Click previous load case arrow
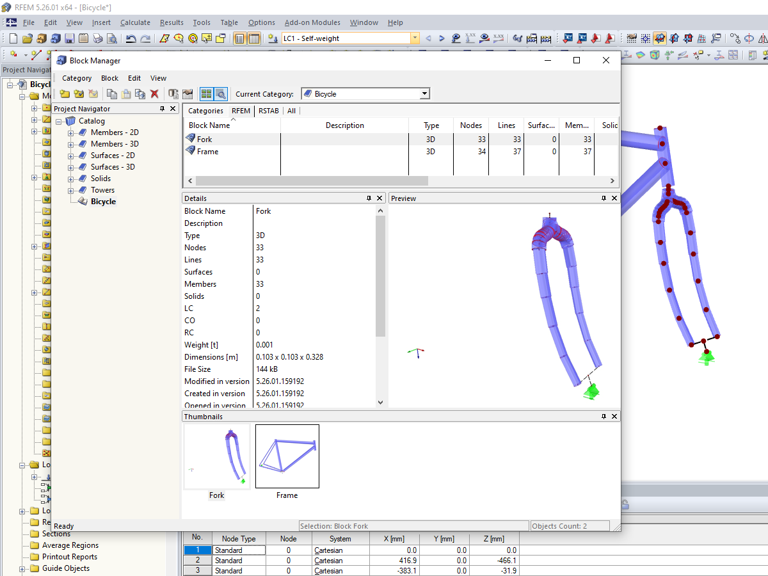 (x=428, y=38)
